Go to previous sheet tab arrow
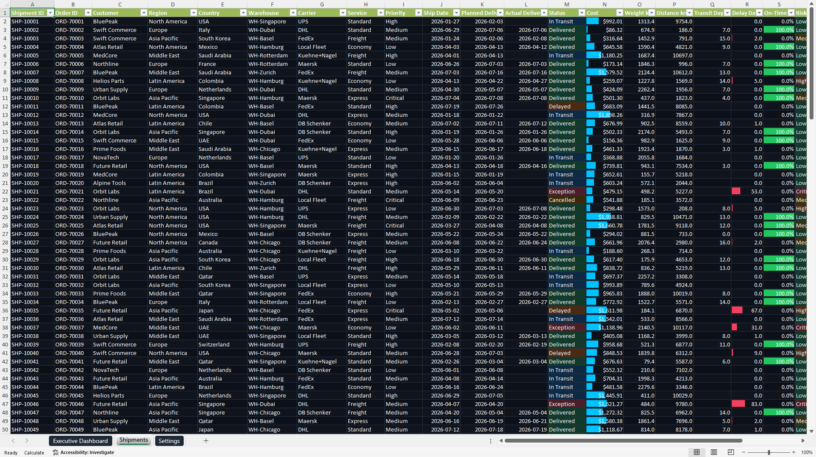This screenshot has height=457, width=816. coord(13,441)
